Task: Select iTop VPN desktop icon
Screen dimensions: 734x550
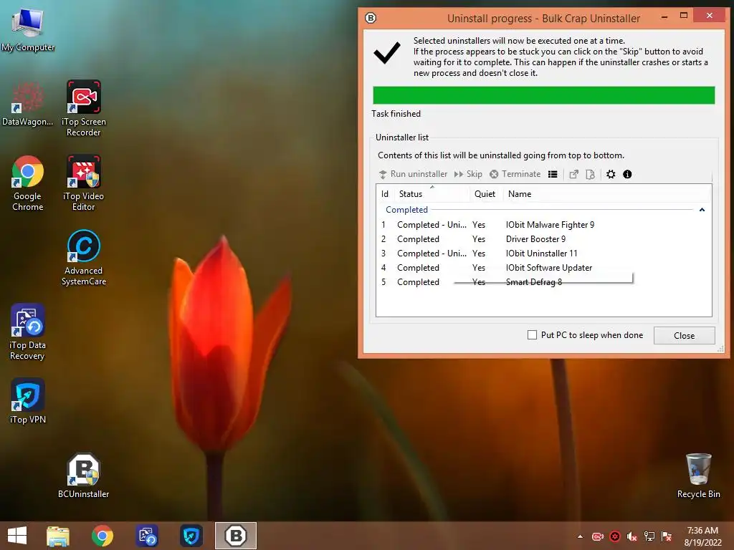Action: [28, 401]
